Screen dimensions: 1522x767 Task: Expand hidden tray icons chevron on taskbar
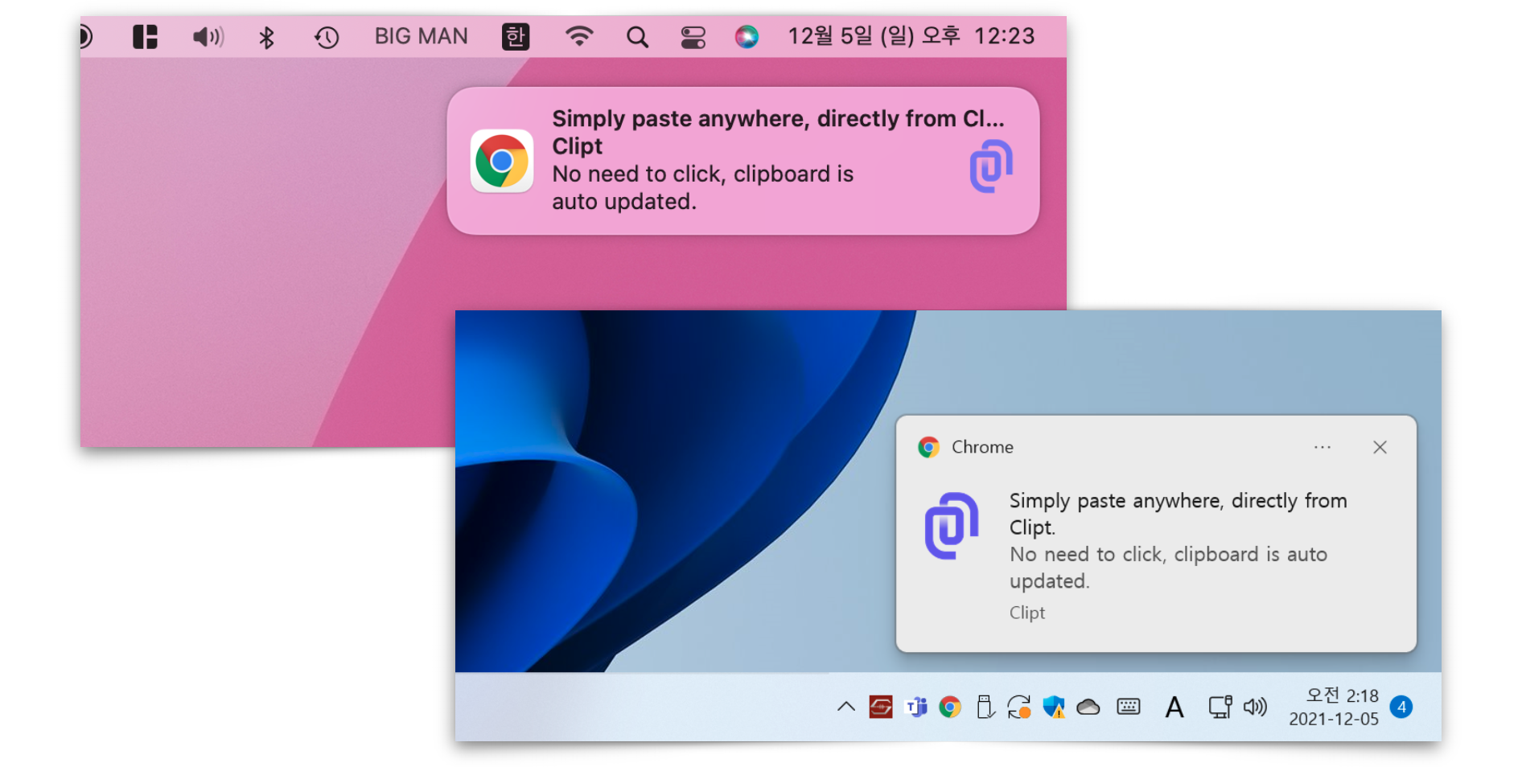pos(845,707)
